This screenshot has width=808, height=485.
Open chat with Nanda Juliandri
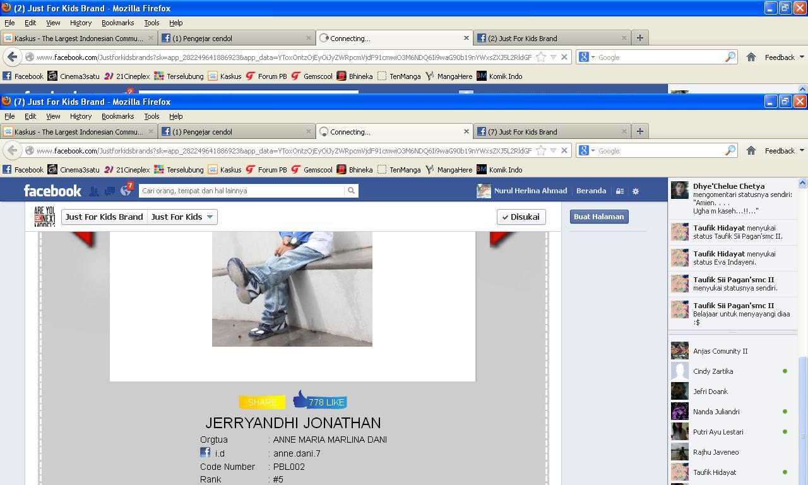point(734,412)
